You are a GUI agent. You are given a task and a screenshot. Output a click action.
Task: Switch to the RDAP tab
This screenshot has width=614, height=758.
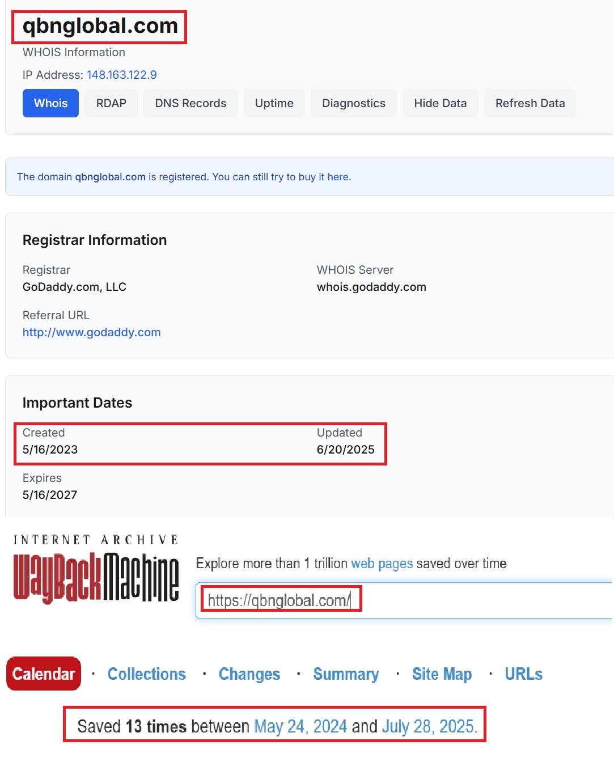(x=111, y=103)
